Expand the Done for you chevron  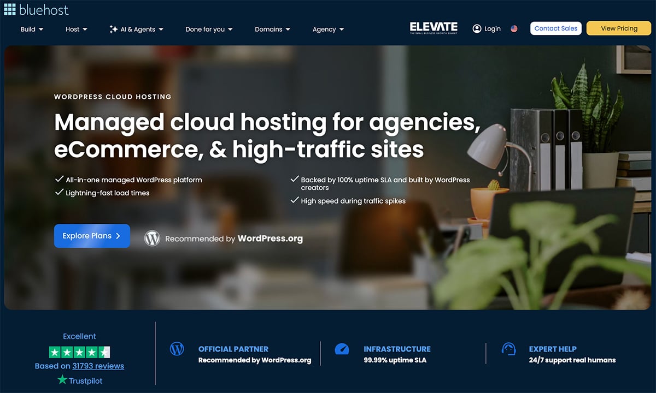[x=230, y=29]
